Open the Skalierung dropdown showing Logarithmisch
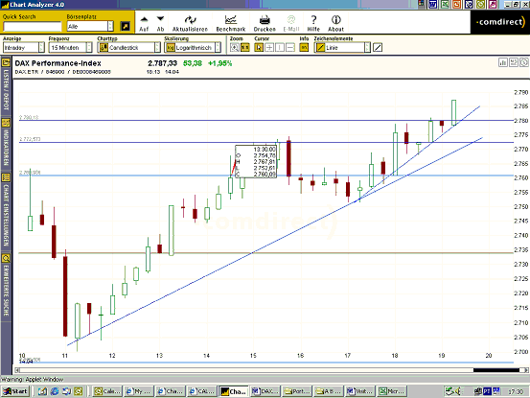 click(193, 48)
